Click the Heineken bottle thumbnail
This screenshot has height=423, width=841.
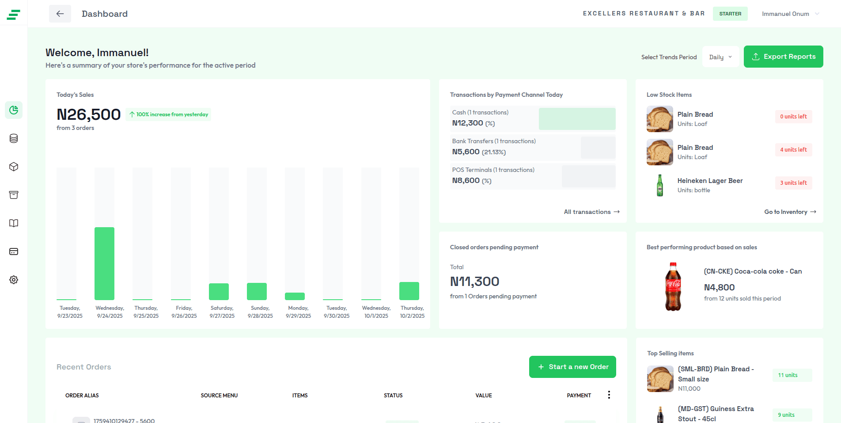pos(660,185)
